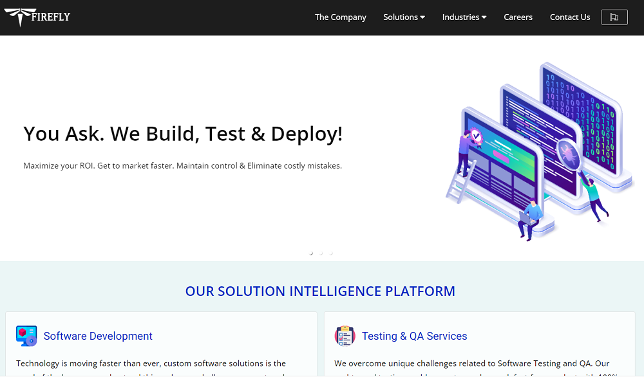Go to the Careers page

coord(518,17)
